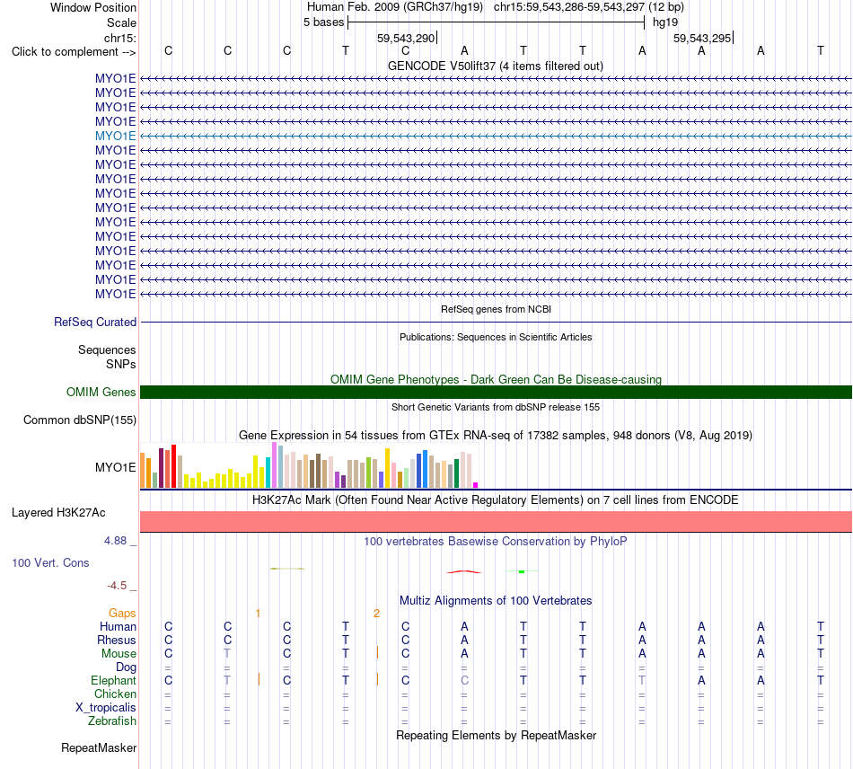Click the Chicken species label
Screen dimensions: 853x769
point(115,694)
